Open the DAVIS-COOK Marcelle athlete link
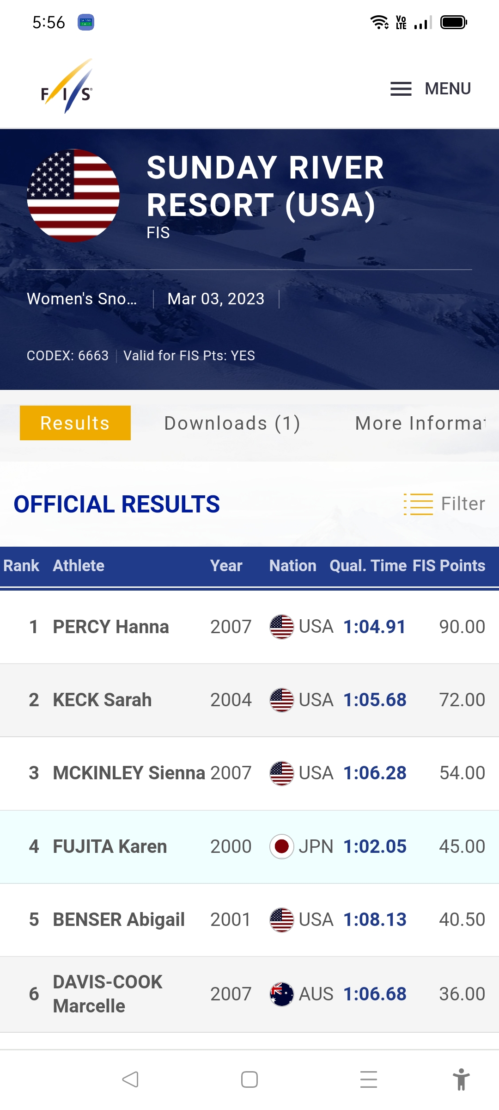 [x=108, y=994]
